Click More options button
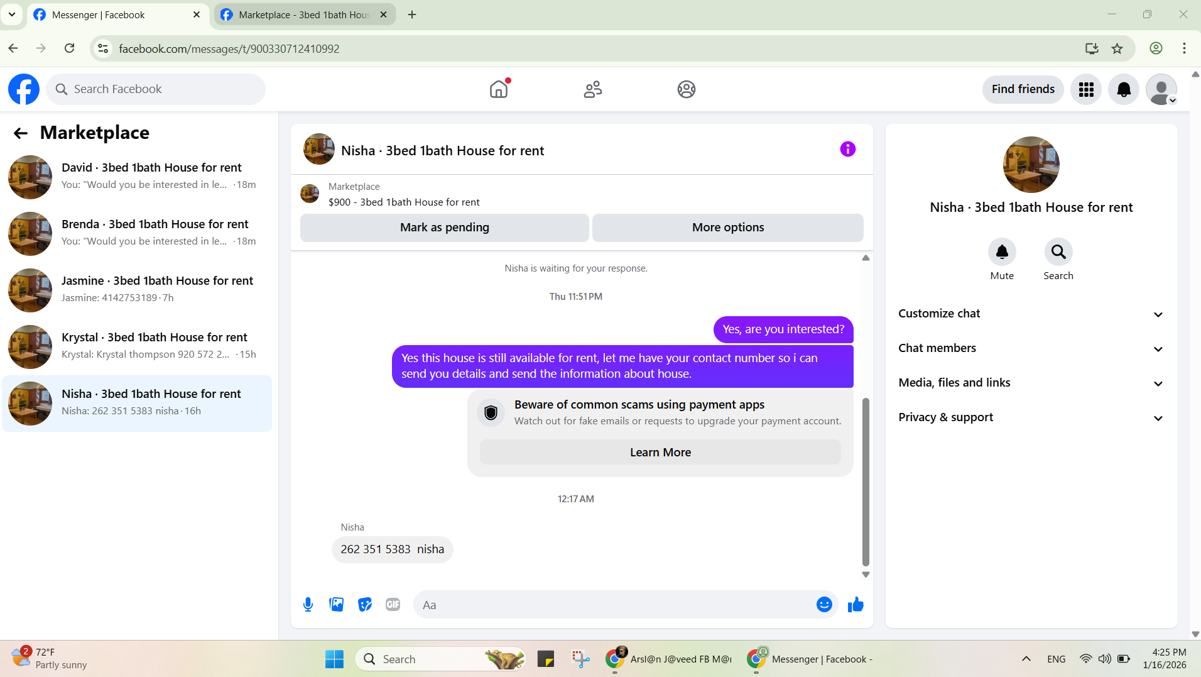 coord(727,228)
